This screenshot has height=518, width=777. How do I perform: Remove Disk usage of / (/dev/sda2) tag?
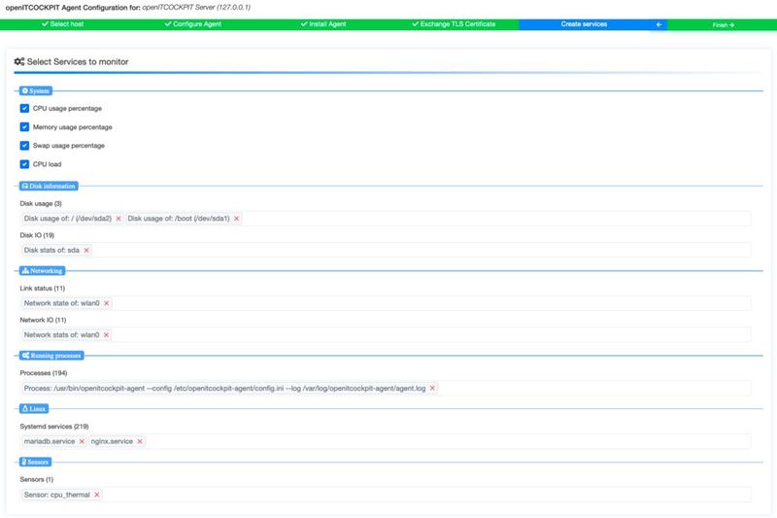pyautogui.click(x=118, y=219)
